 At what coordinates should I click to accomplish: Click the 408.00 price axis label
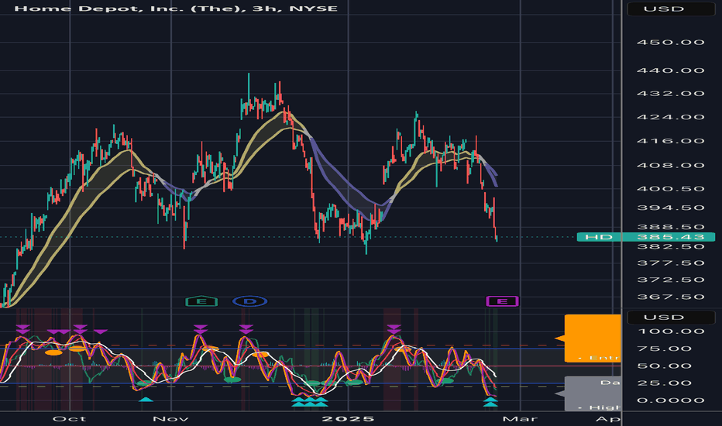[x=670, y=165]
